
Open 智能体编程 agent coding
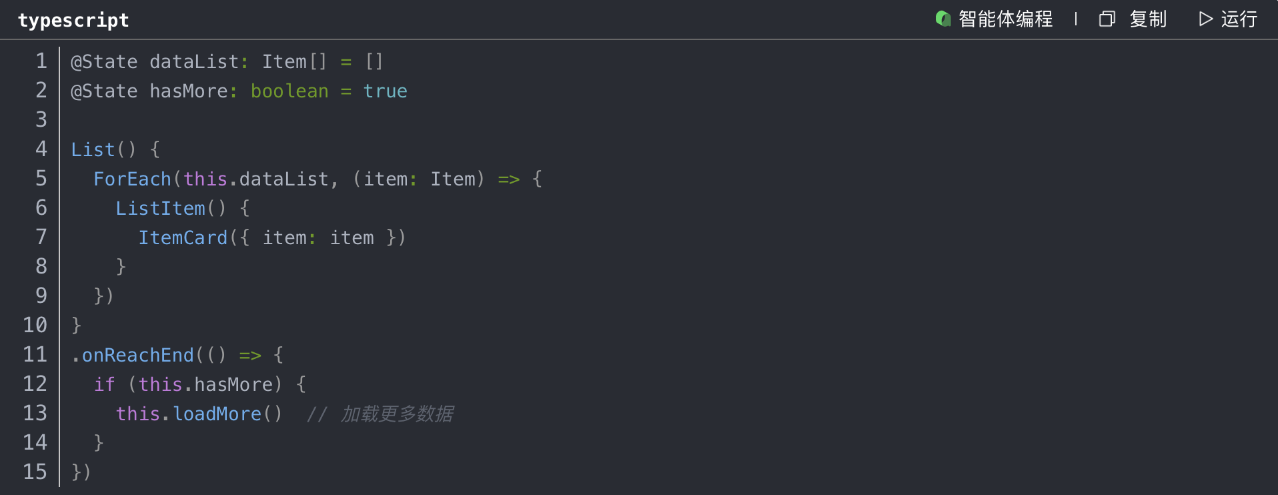click(x=1005, y=19)
